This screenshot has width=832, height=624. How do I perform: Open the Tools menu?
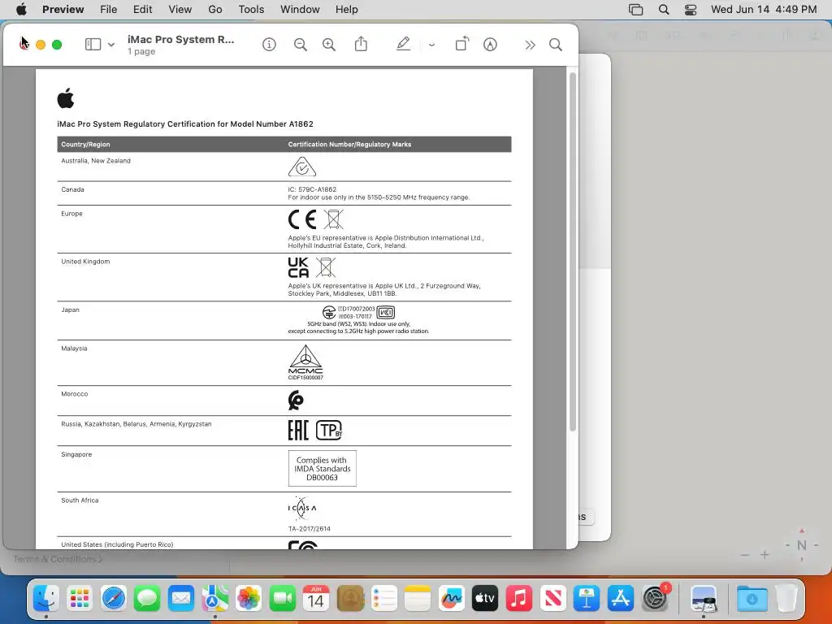[x=251, y=9]
